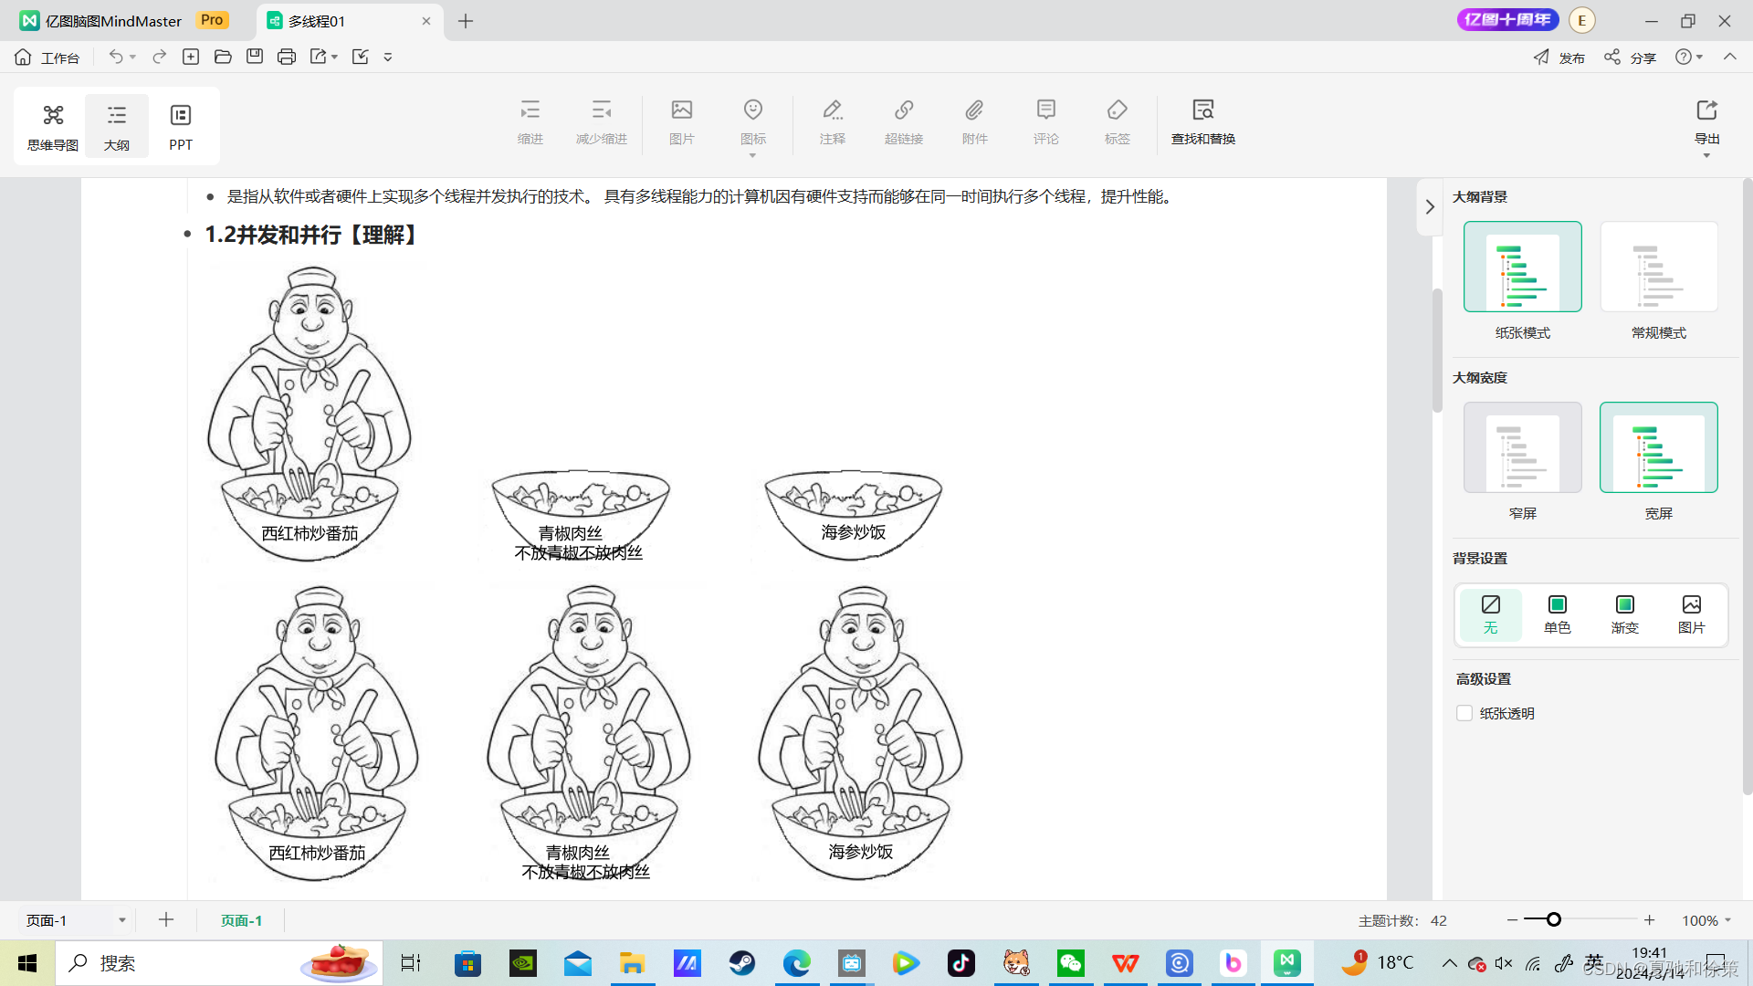Click the Print icon
The height and width of the screenshot is (986, 1753).
tap(287, 57)
